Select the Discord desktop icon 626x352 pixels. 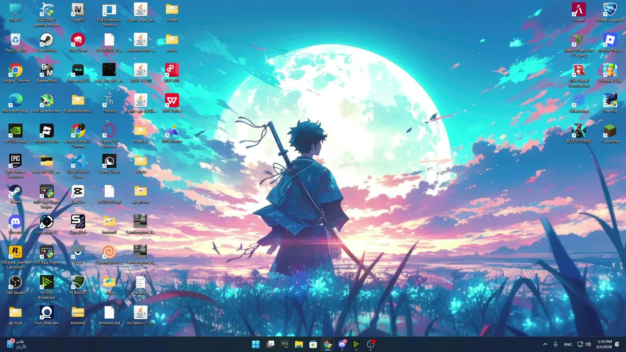(x=15, y=225)
